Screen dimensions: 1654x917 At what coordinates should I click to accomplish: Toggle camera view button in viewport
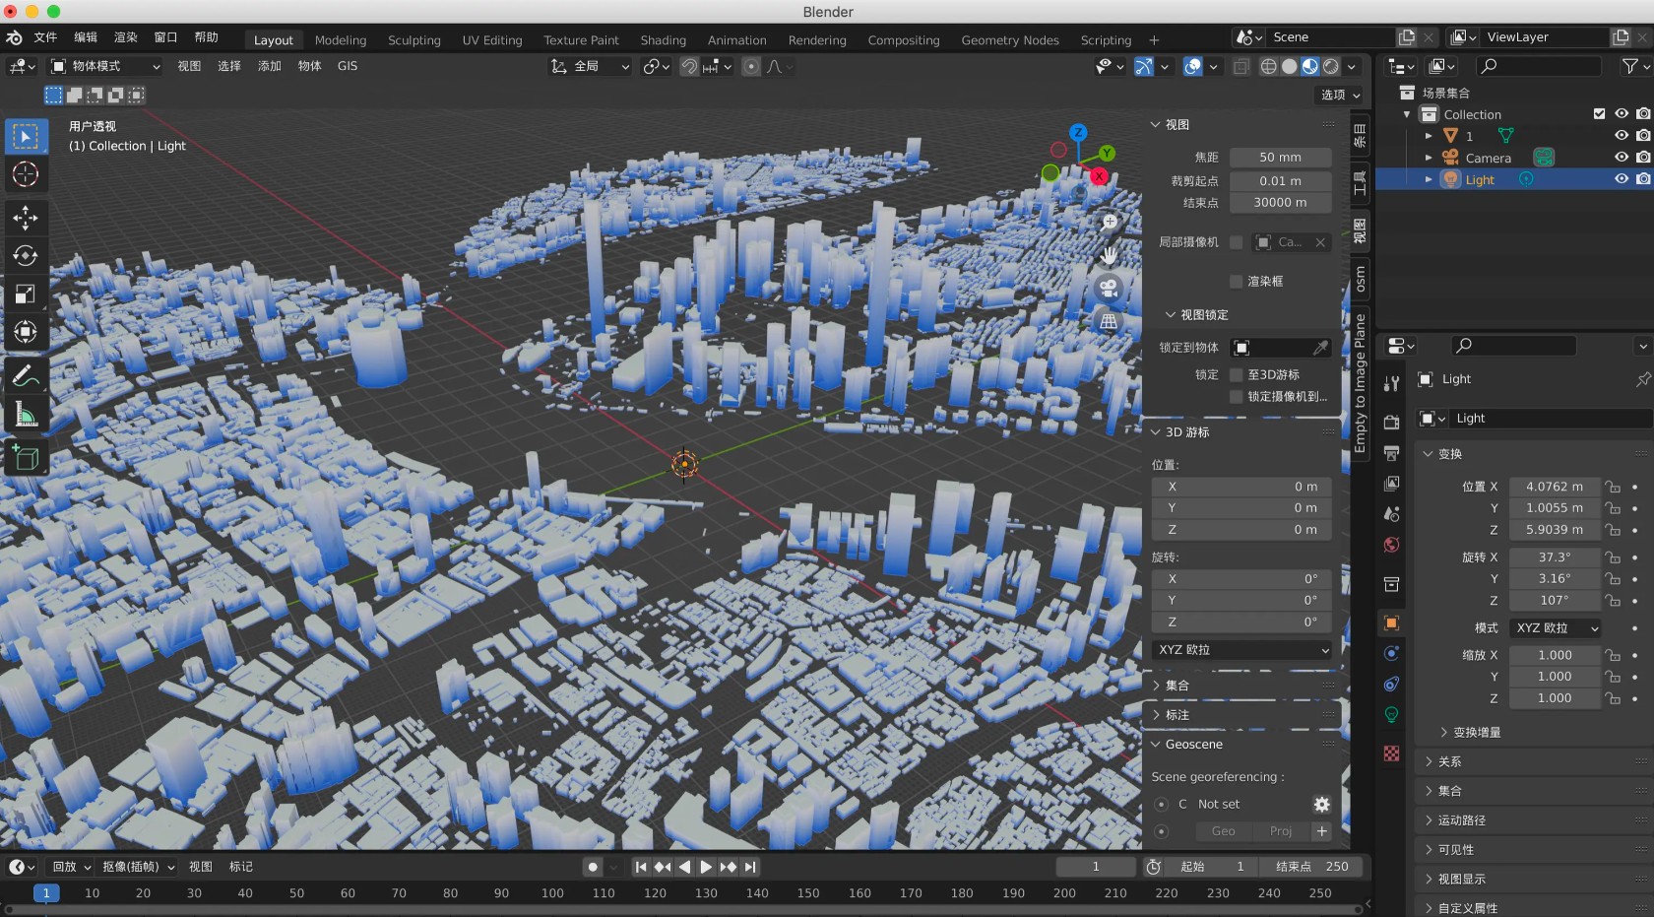1109,288
